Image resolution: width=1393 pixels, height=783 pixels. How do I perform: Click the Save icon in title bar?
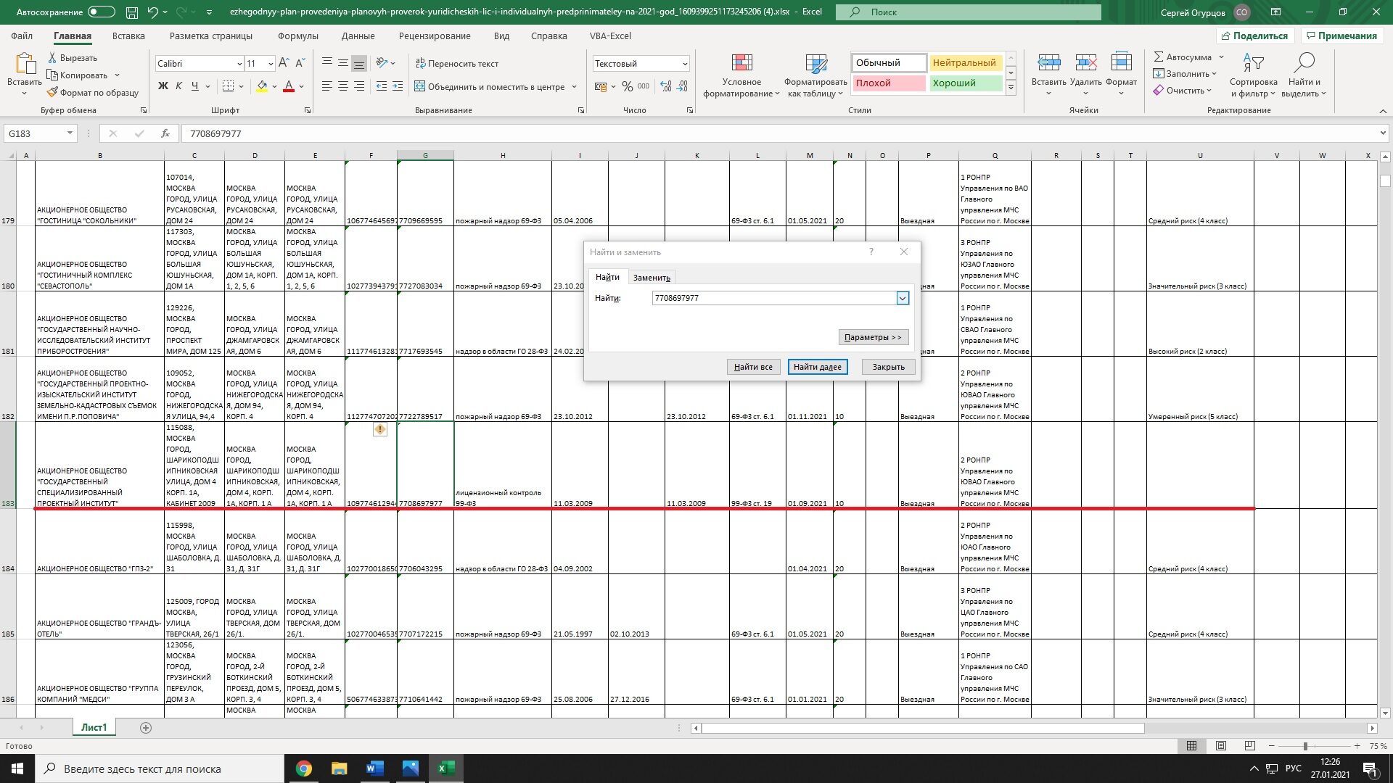[132, 12]
